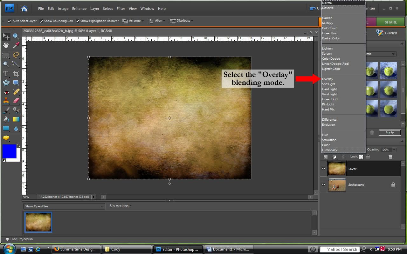This screenshot has height=254, width=407.
Task: Select the Magic Wand tool
Action: (6, 64)
